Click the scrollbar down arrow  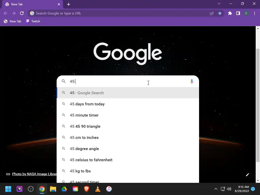[258, 181]
